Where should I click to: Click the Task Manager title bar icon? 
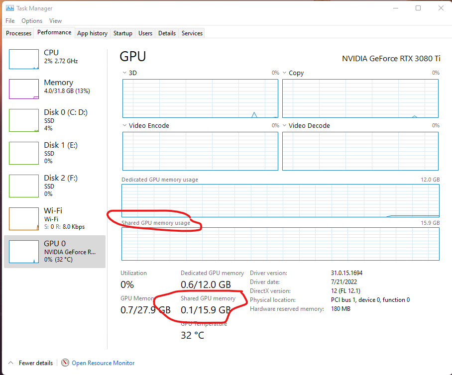[x=10, y=8]
